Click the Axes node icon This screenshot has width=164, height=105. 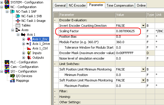(18, 30)
